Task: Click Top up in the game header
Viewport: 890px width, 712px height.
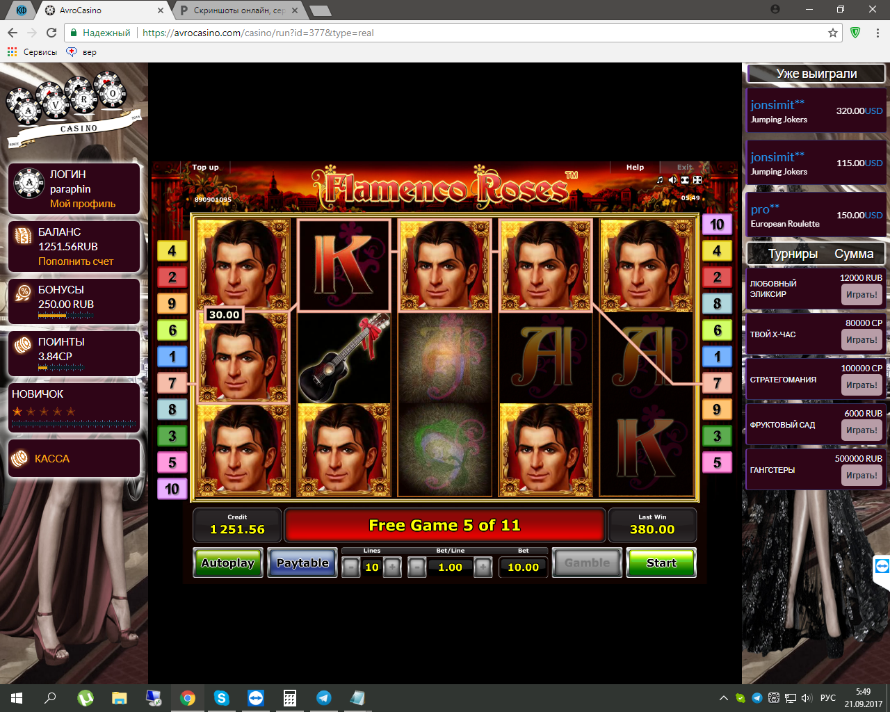Action: [x=205, y=167]
